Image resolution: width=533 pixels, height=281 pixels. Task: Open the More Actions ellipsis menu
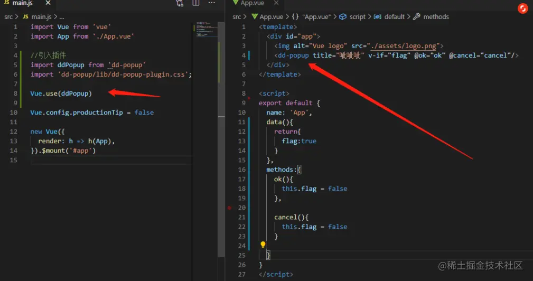pyautogui.click(x=211, y=3)
